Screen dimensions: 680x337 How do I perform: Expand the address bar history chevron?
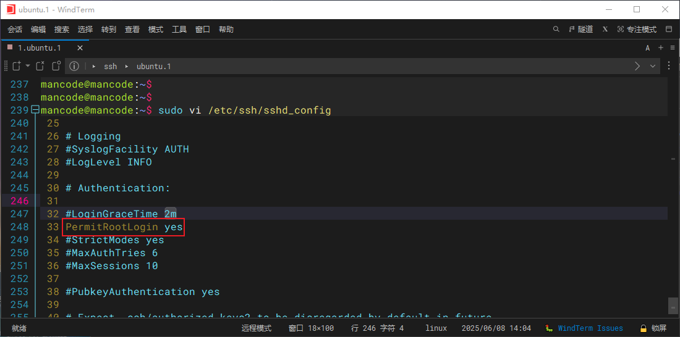pos(653,66)
